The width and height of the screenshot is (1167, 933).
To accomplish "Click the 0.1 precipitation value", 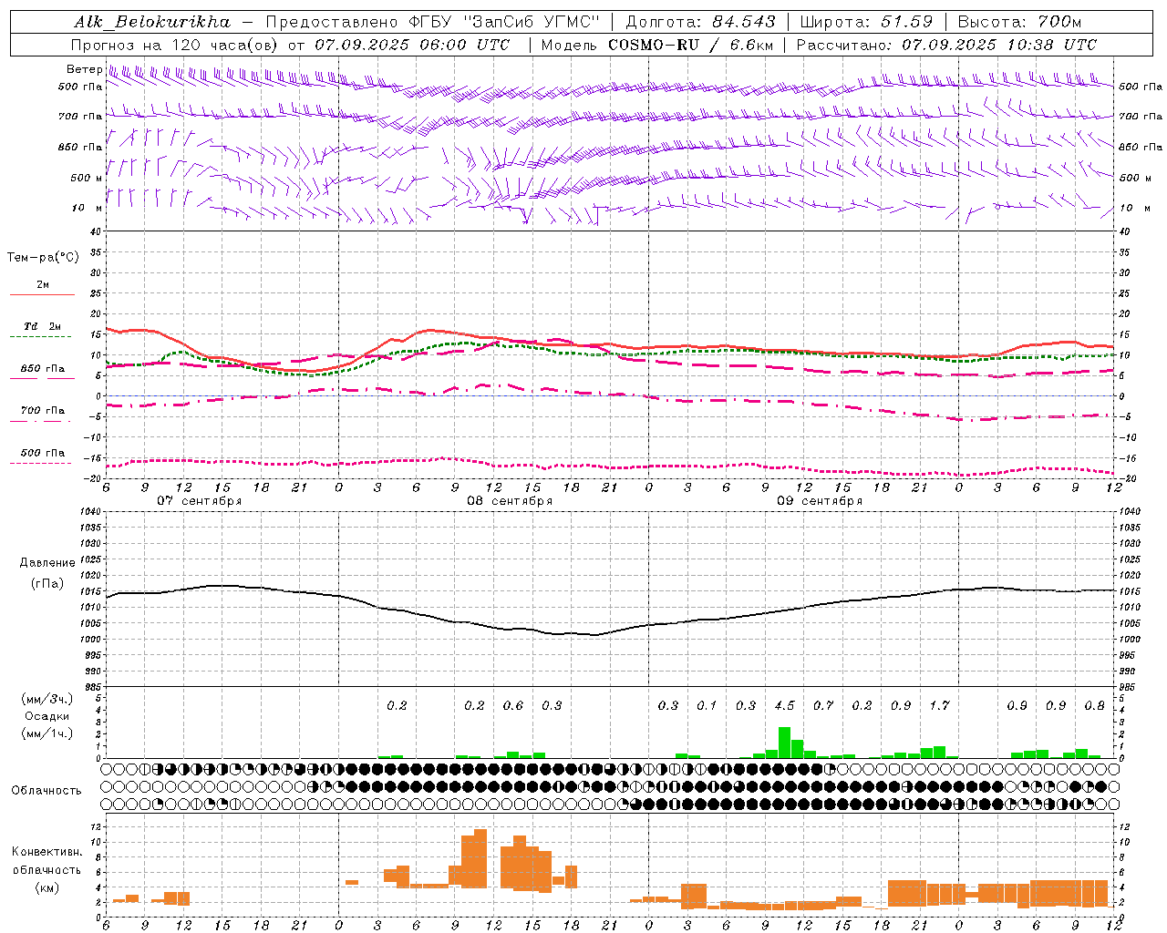I will [707, 705].
